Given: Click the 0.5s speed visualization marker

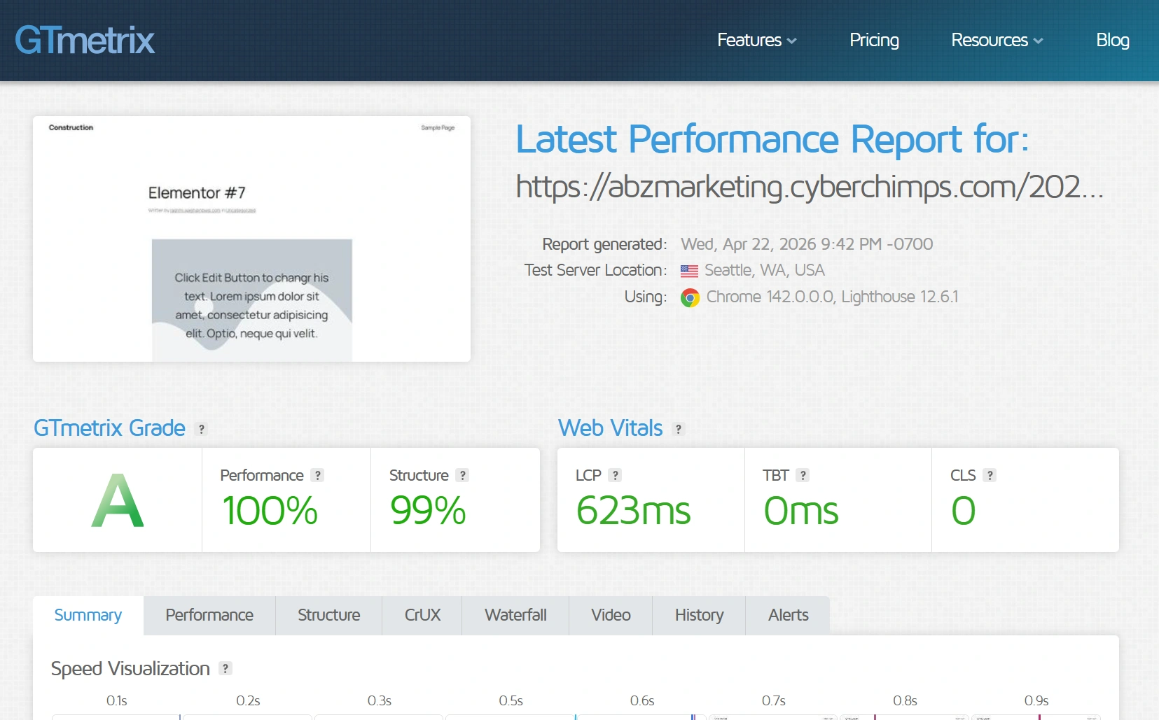Looking at the screenshot, I should click(511, 700).
